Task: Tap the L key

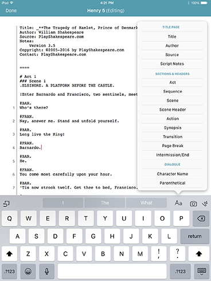Action: coord(169,236)
